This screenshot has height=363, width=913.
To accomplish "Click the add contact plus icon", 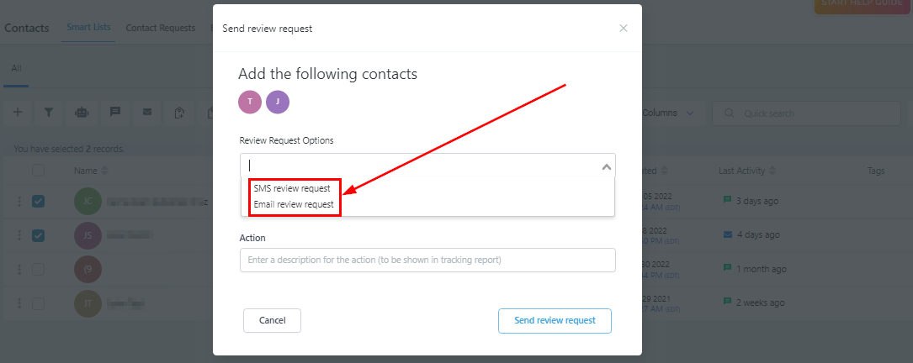I will tap(18, 113).
